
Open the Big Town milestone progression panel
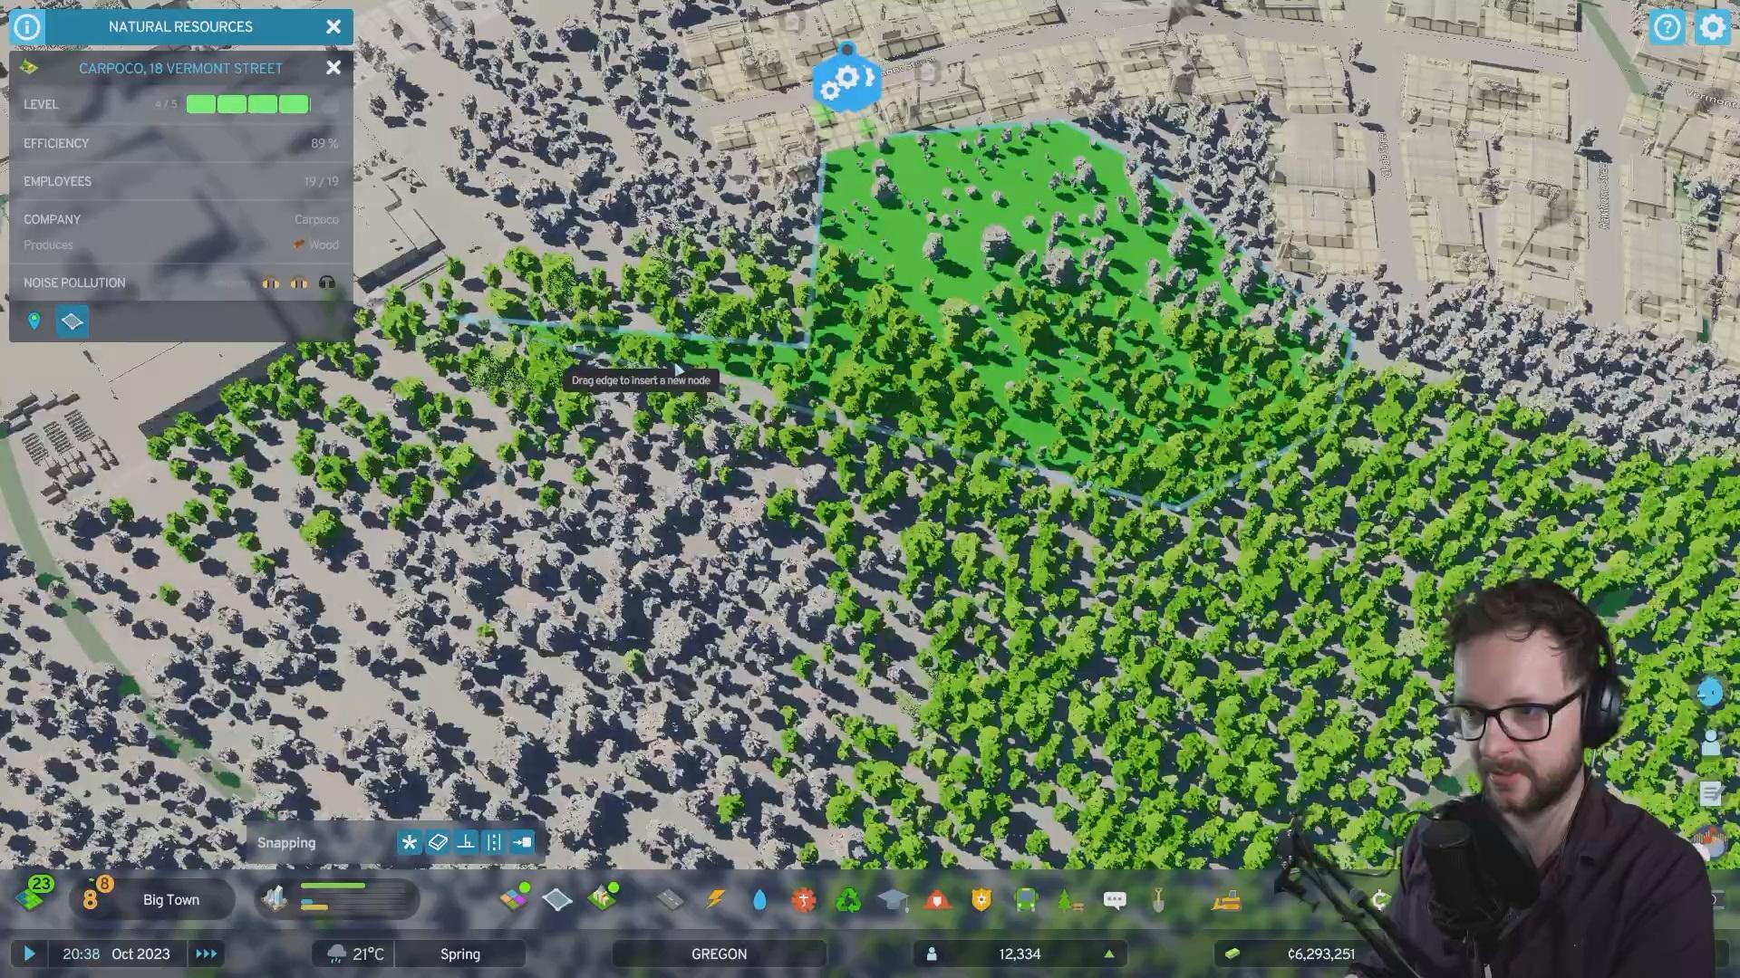(x=152, y=899)
